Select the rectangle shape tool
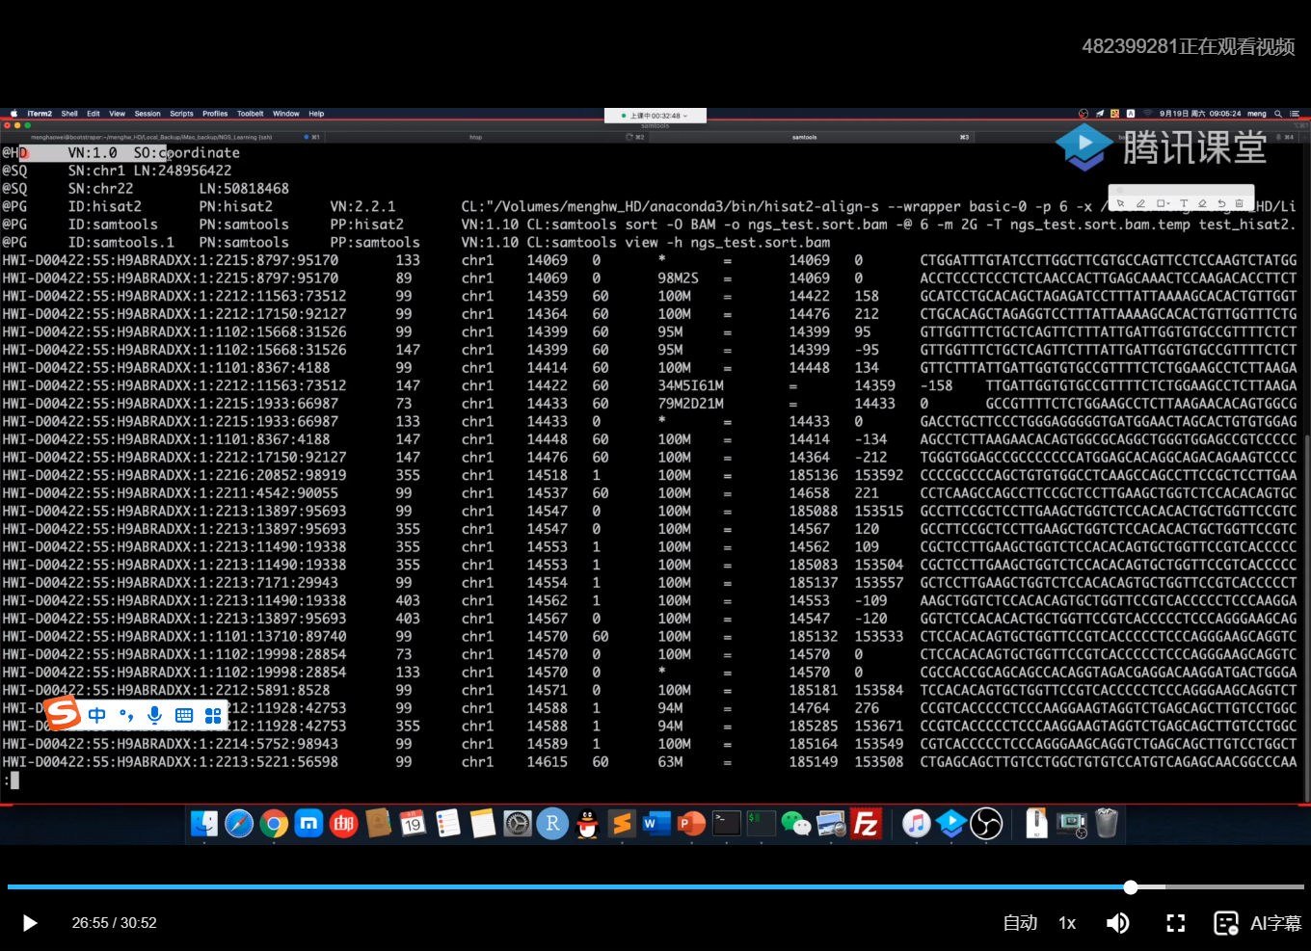 click(1163, 204)
